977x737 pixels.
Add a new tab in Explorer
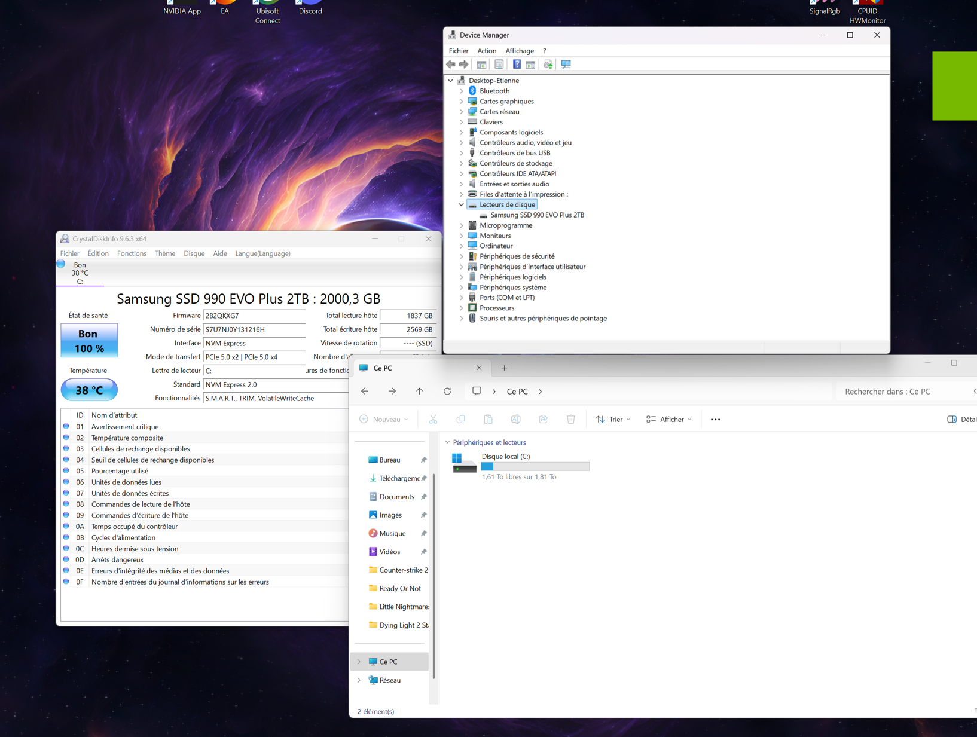[x=504, y=368]
